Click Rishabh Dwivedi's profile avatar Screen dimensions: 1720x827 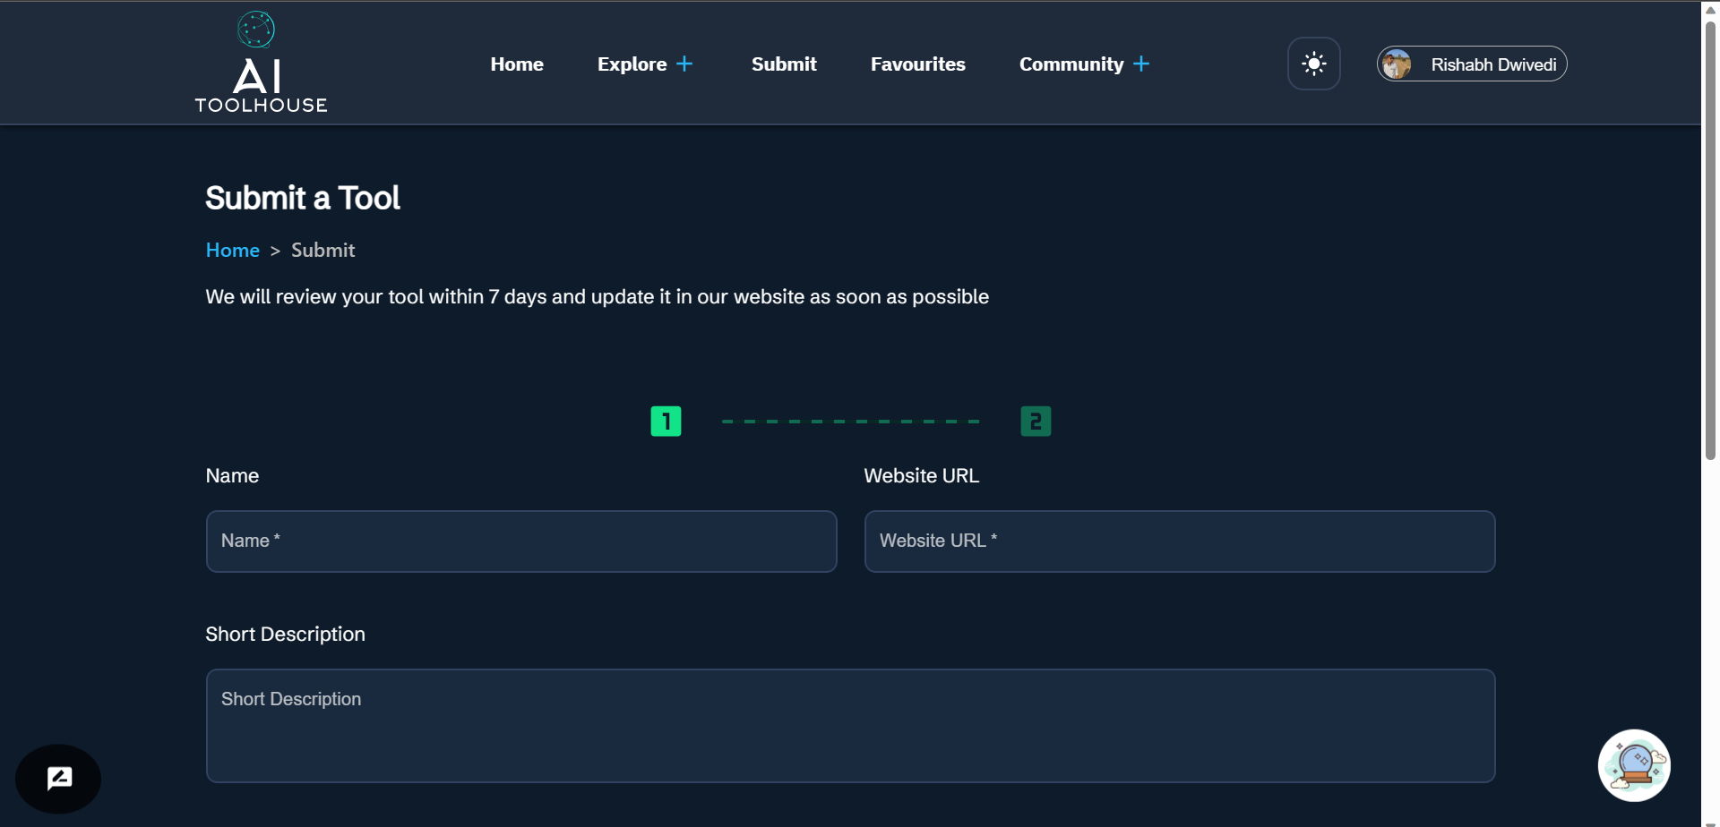click(1395, 64)
